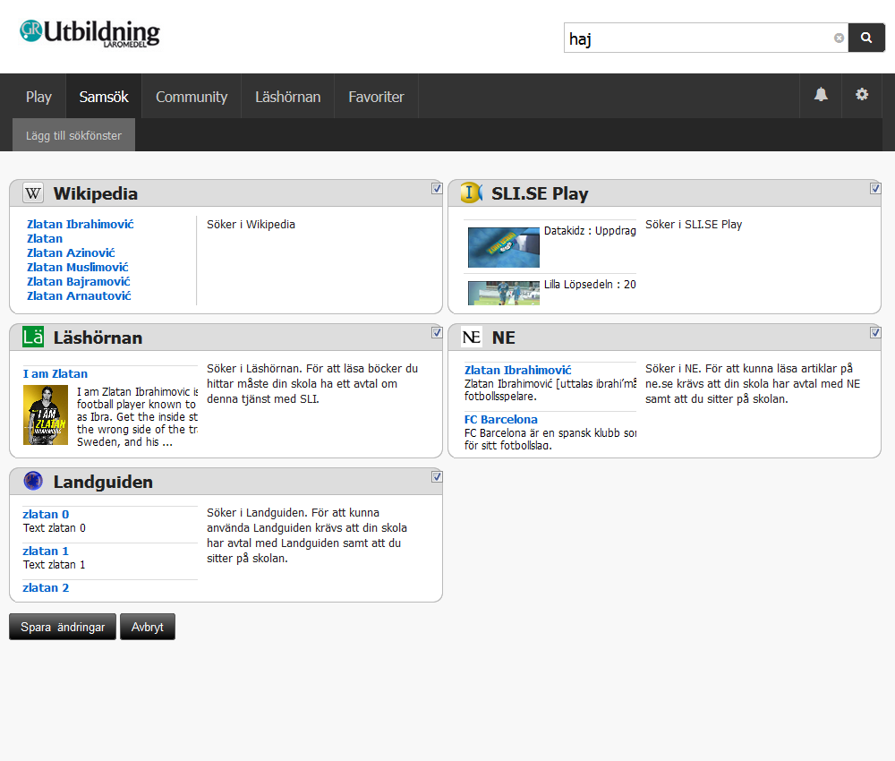Open Zlatan Bajramović link
895x761 pixels.
[x=79, y=281]
